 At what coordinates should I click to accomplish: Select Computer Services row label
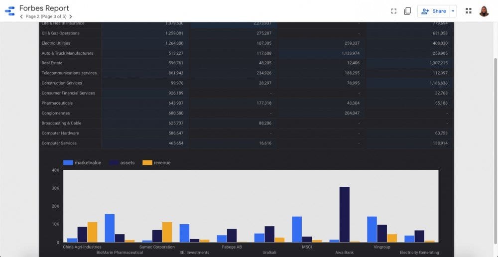click(x=59, y=143)
